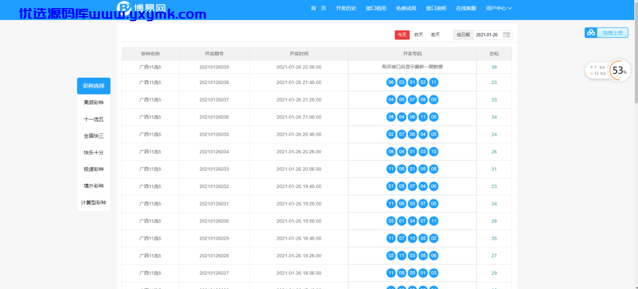Open 开奖历史 in top navigation

346,8
